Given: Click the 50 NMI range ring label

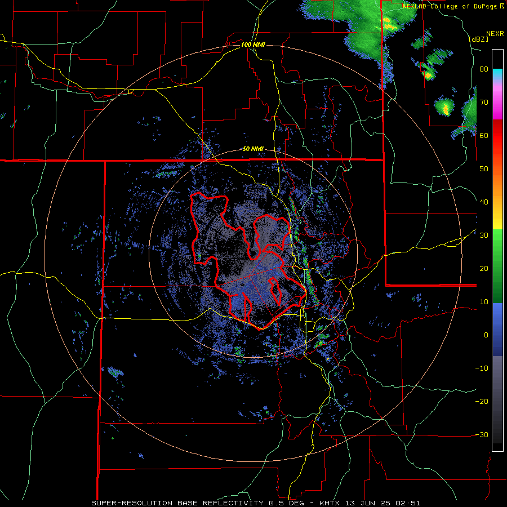Looking at the screenshot, I should point(253,149).
